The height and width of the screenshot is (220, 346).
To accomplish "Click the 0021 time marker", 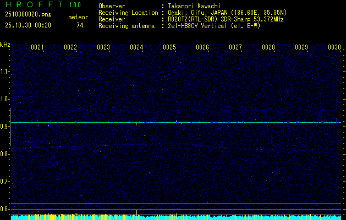I will tap(37, 48).
